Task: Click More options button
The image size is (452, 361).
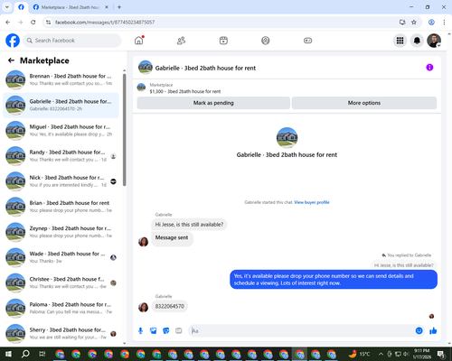Action: coord(364,103)
